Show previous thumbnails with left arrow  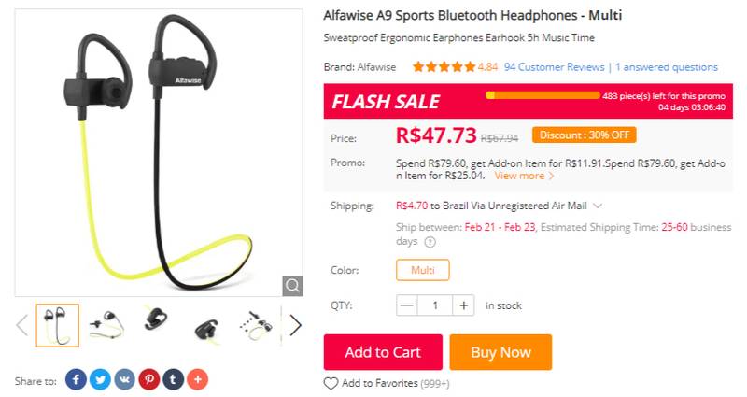21,325
